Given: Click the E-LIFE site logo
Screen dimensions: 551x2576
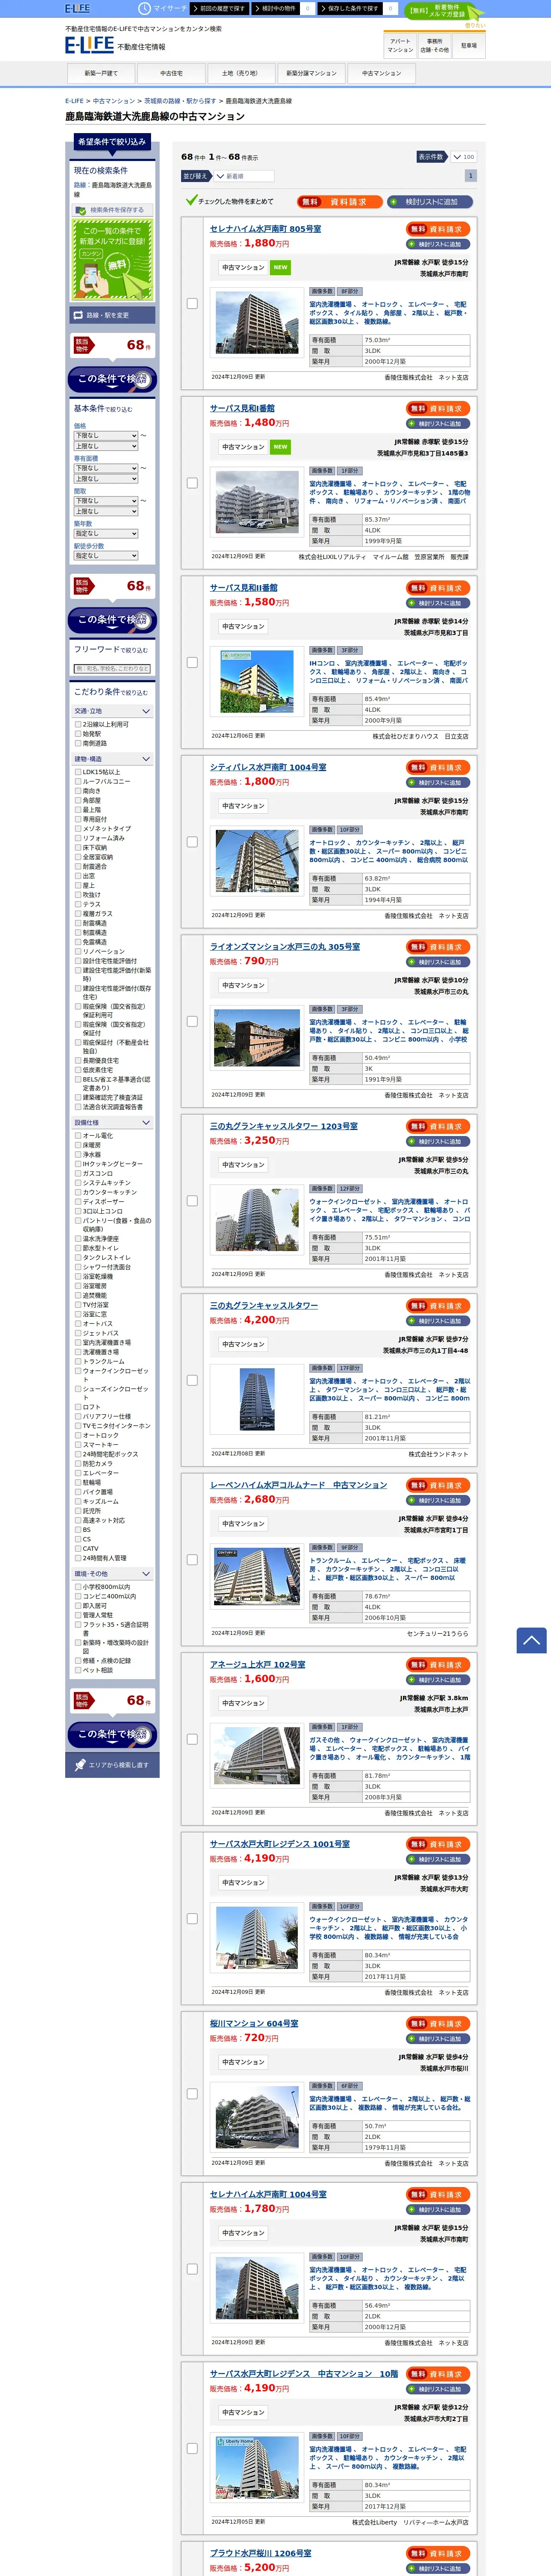Looking at the screenshot, I should (x=89, y=45).
